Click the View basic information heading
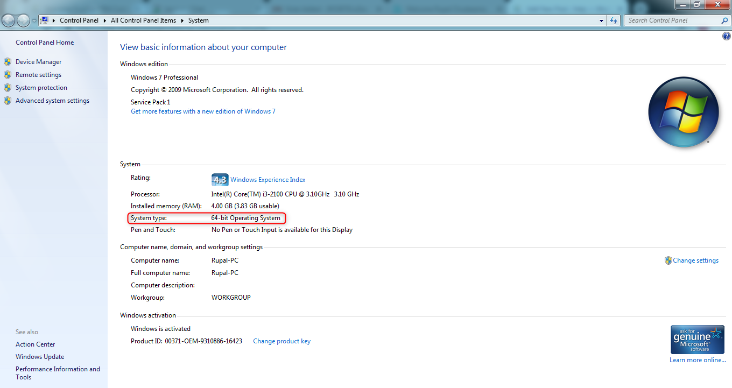 tap(203, 47)
